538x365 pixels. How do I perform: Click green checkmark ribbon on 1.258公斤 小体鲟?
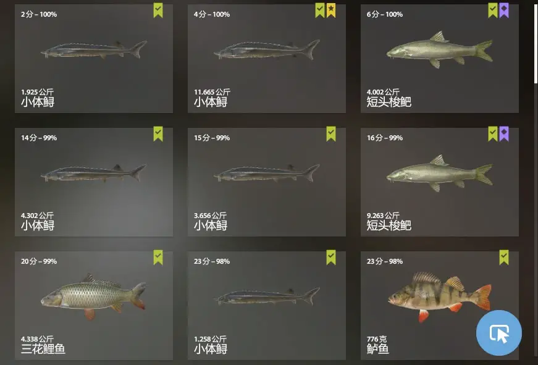coord(330,258)
